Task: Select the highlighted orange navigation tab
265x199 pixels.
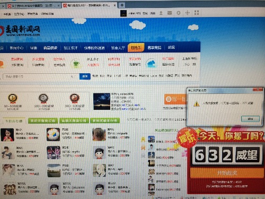Action: (x=136, y=48)
